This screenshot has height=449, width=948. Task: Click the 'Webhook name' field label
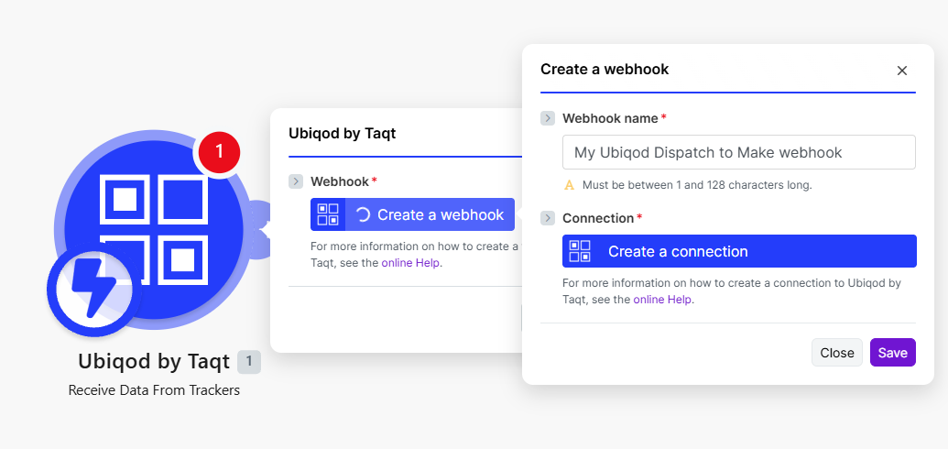point(610,118)
